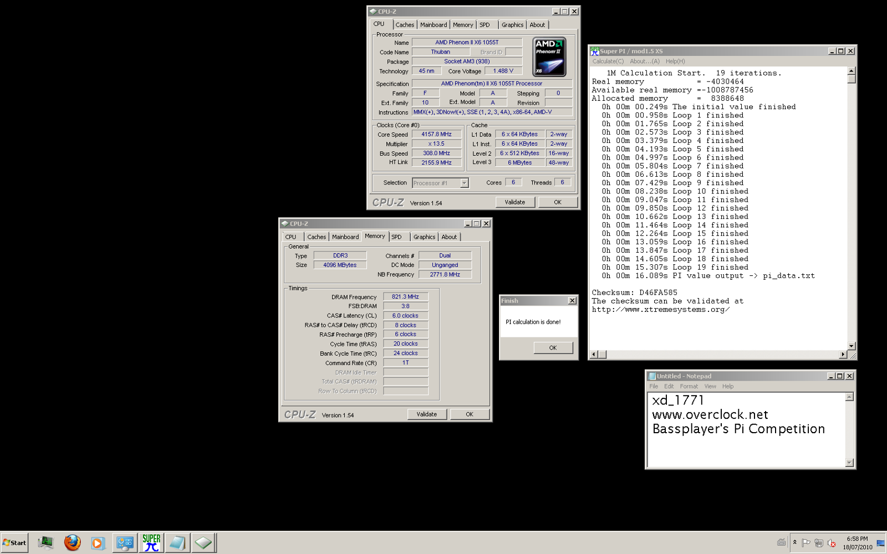
Task: Click OK in lower CPU-Z Memory window
Action: [x=470, y=414]
